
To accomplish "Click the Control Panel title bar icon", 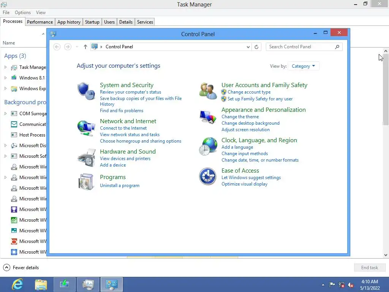I will pos(53,34).
